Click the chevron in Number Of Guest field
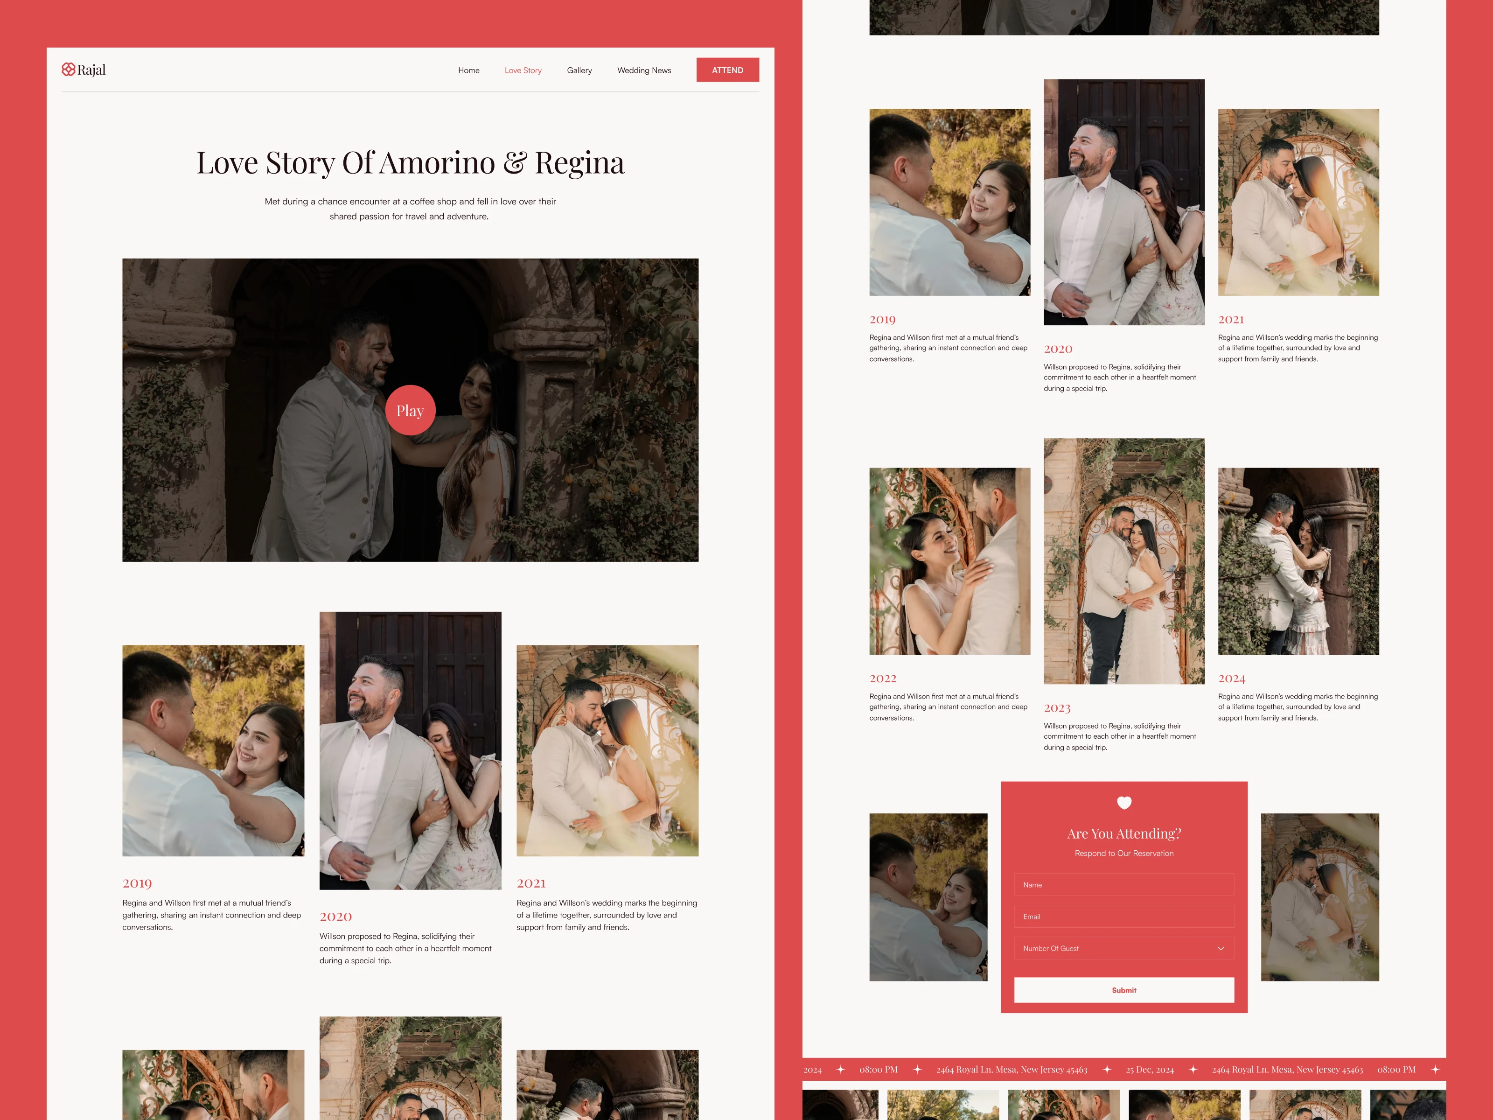Image resolution: width=1493 pixels, height=1120 pixels. [x=1221, y=949]
